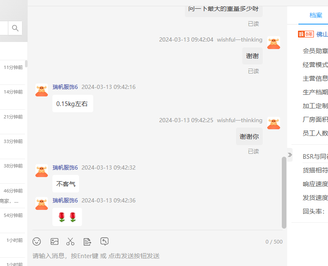Open the quick reply phrases icon
Image resolution: width=328 pixels, height=266 pixels.
(x=87, y=242)
